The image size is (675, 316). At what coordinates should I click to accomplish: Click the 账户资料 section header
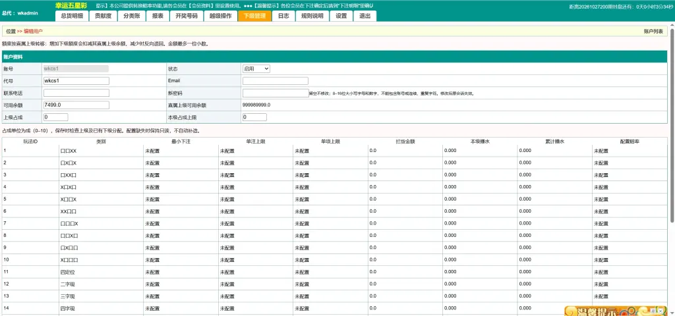[334, 57]
